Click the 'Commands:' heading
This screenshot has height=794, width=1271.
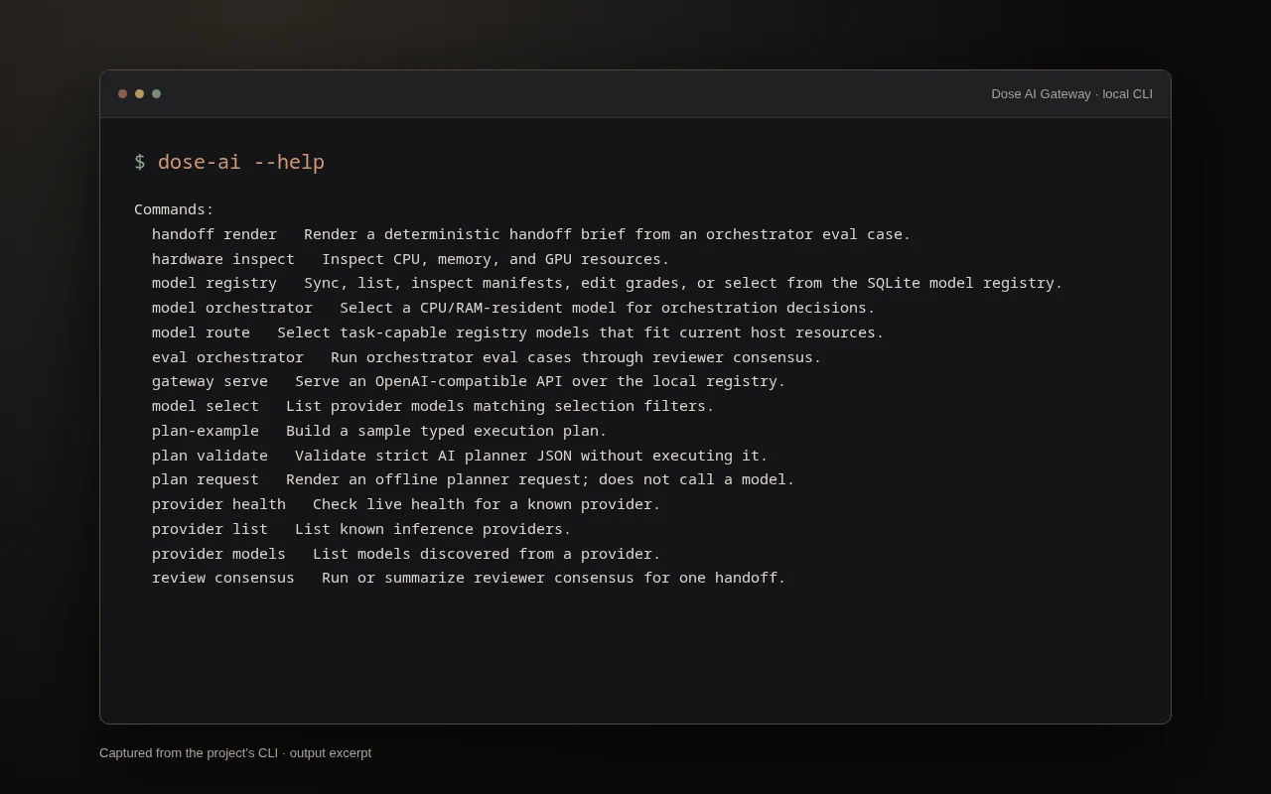(x=174, y=209)
